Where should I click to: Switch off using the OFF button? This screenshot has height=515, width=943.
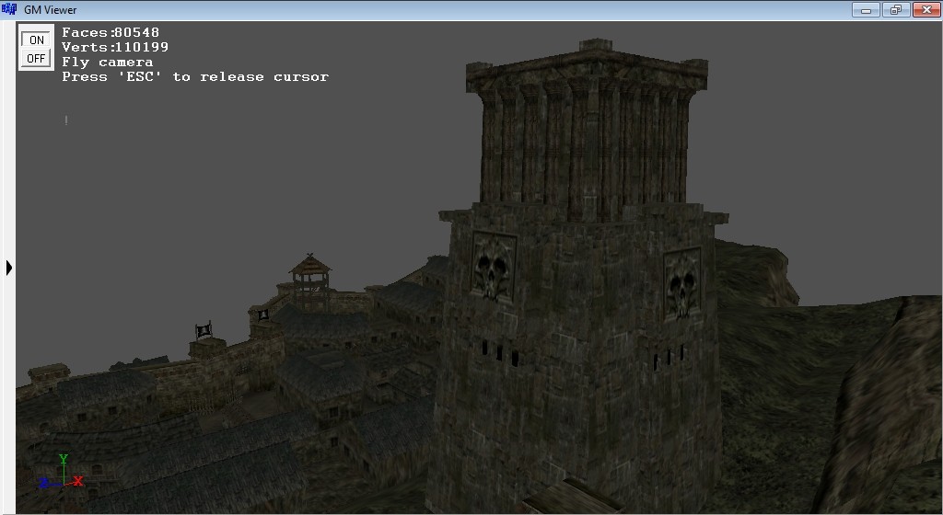(36, 58)
